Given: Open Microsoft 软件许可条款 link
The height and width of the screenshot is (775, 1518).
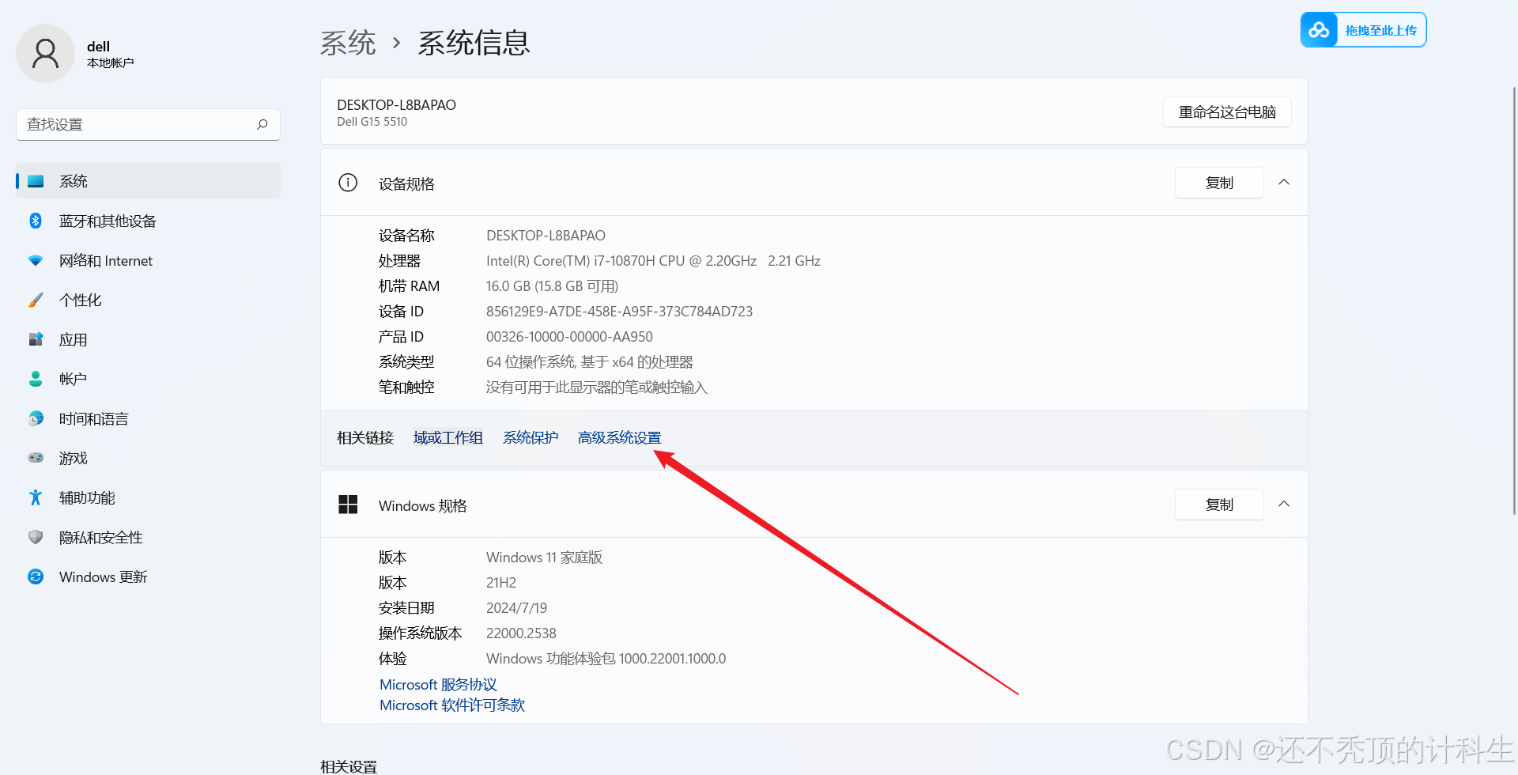Looking at the screenshot, I should 452,705.
